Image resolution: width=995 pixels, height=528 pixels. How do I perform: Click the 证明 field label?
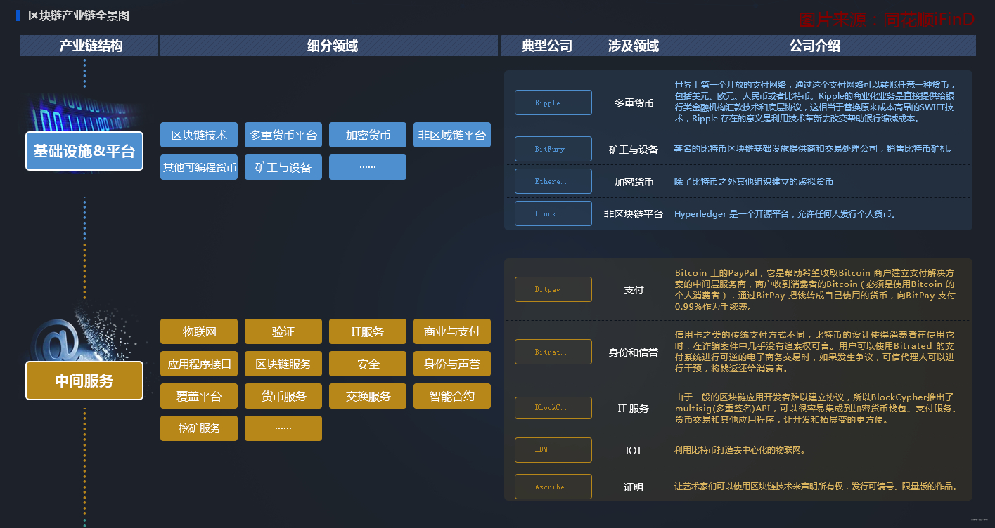pyautogui.click(x=634, y=487)
